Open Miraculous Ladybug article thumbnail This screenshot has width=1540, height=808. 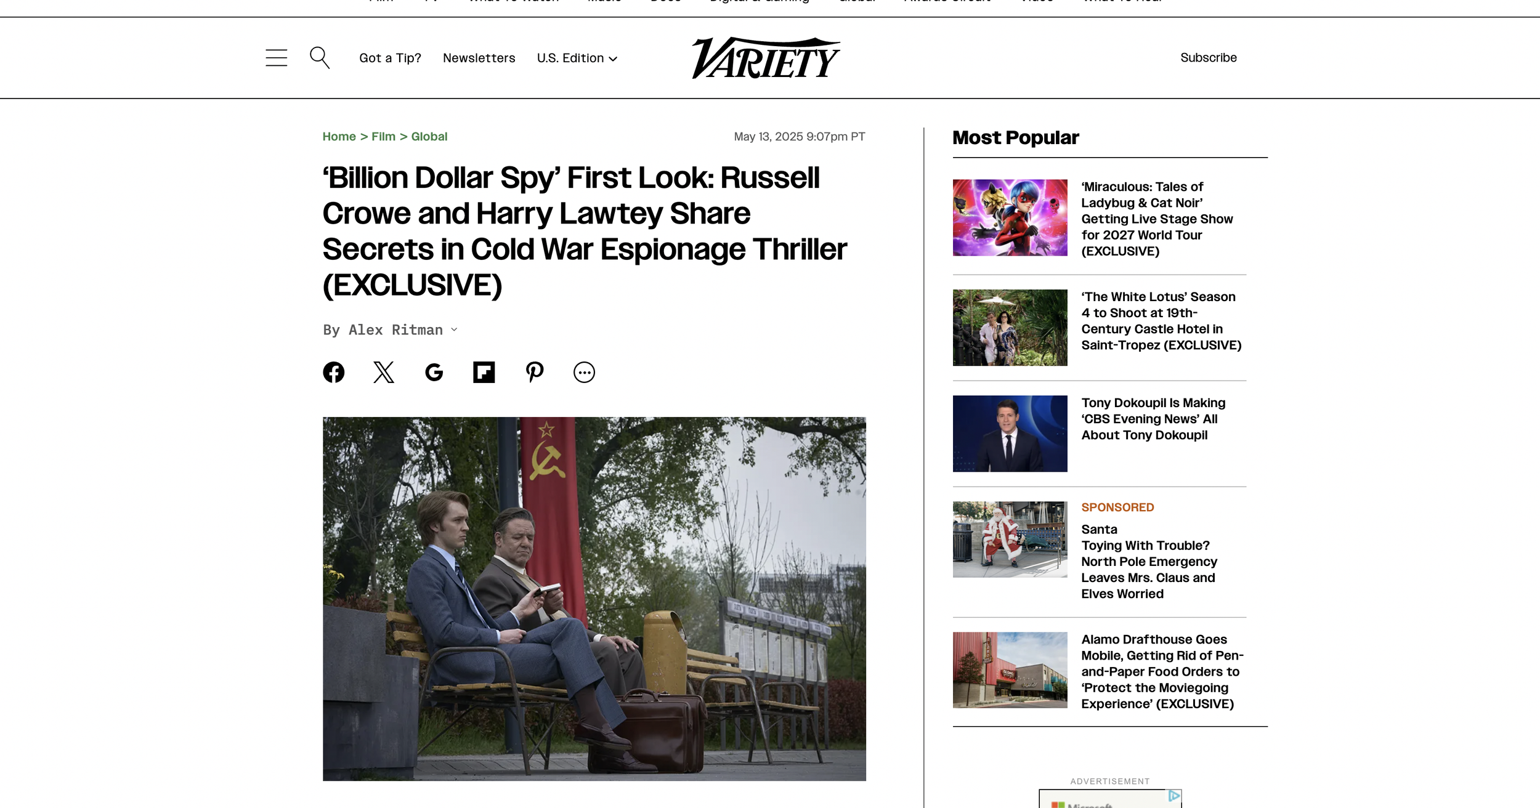(x=1010, y=217)
